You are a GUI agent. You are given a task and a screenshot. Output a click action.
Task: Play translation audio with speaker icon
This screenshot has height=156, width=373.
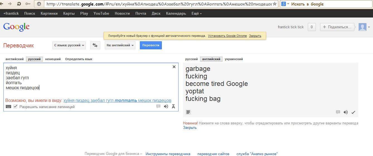[x=346, y=112]
